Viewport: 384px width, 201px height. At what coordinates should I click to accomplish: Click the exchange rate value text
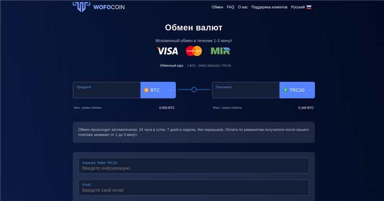[x=209, y=66]
